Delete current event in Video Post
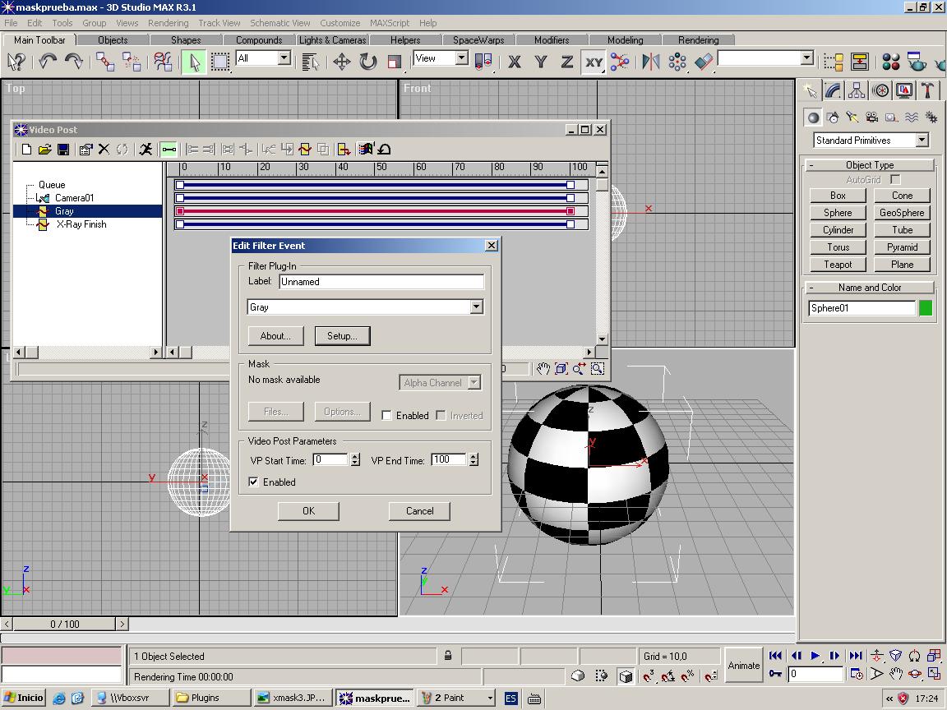Image resolution: width=947 pixels, height=710 pixels. (x=104, y=149)
